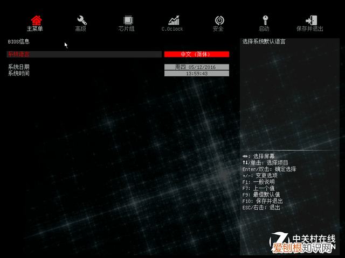Click the exit door icon above 保存并退出
The width and height of the screenshot is (345, 258).
coord(310,20)
